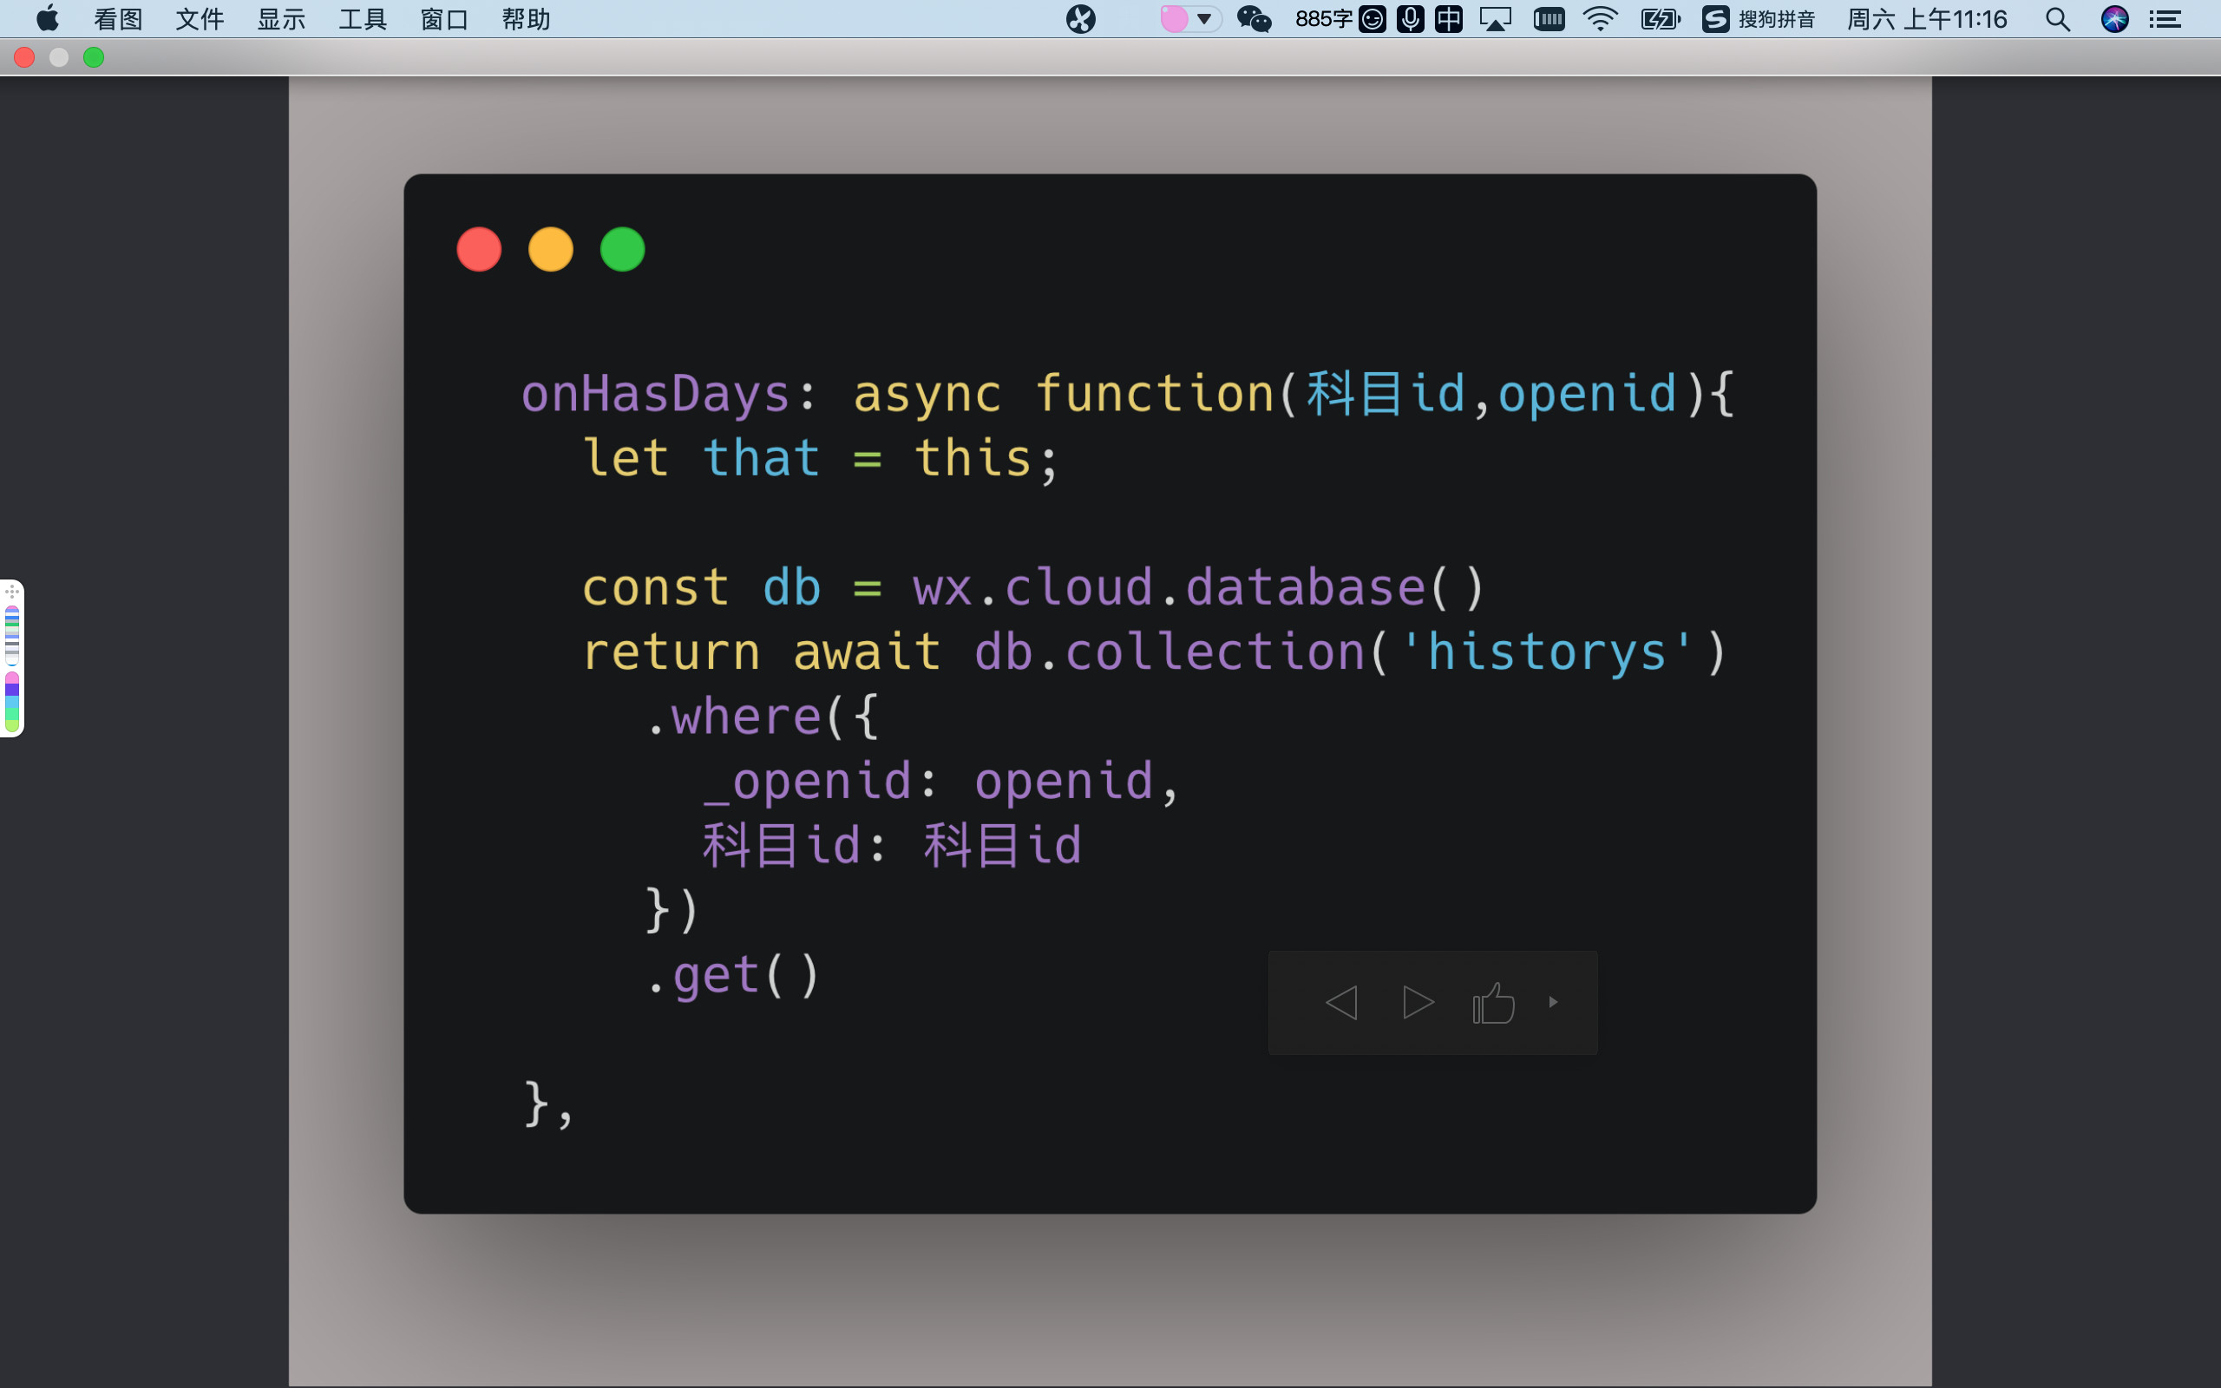Click the thumbs-up like icon

pyautogui.click(x=1493, y=1004)
